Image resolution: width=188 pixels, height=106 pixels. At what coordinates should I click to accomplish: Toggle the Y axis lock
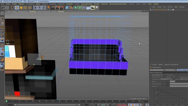pyautogui.click(x=39, y=8)
